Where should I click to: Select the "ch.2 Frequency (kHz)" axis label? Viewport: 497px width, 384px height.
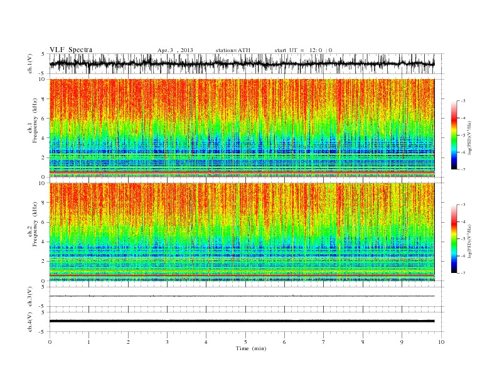(33, 224)
